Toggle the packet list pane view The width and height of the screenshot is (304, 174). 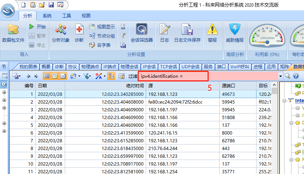point(46,76)
